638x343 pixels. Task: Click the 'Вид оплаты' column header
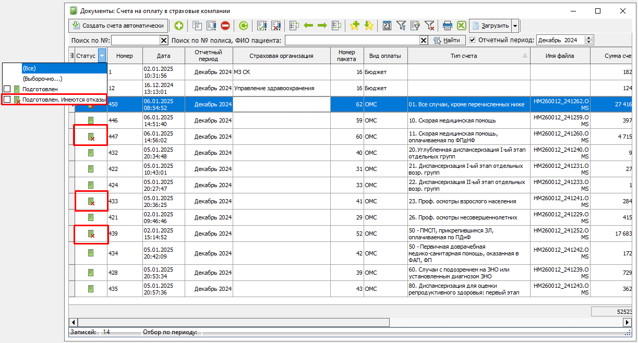click(x=385, y=56)
